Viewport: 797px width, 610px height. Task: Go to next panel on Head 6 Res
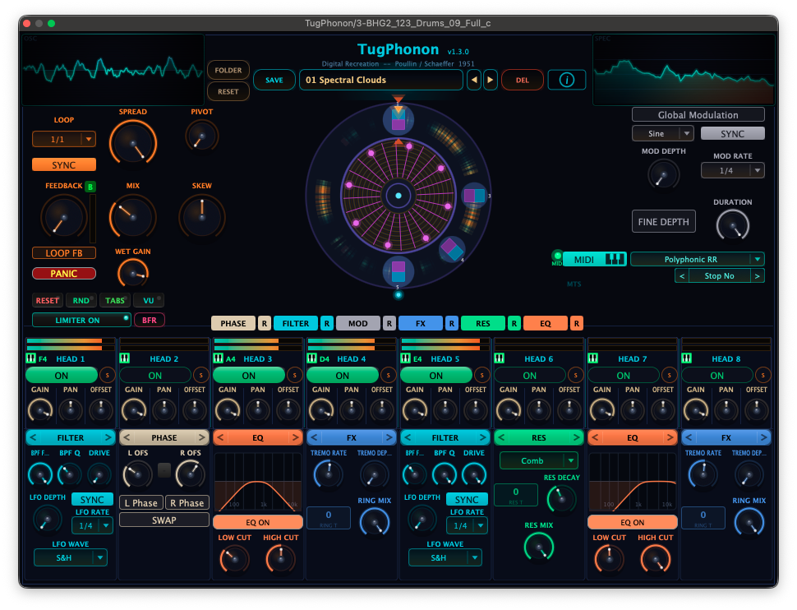577,437
